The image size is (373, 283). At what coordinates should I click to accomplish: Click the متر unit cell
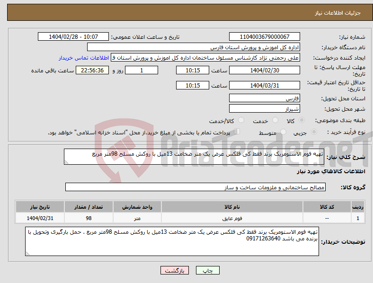137,218
